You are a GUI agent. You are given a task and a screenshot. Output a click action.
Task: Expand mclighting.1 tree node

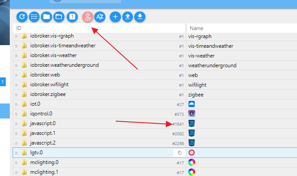tap(16, 172)
